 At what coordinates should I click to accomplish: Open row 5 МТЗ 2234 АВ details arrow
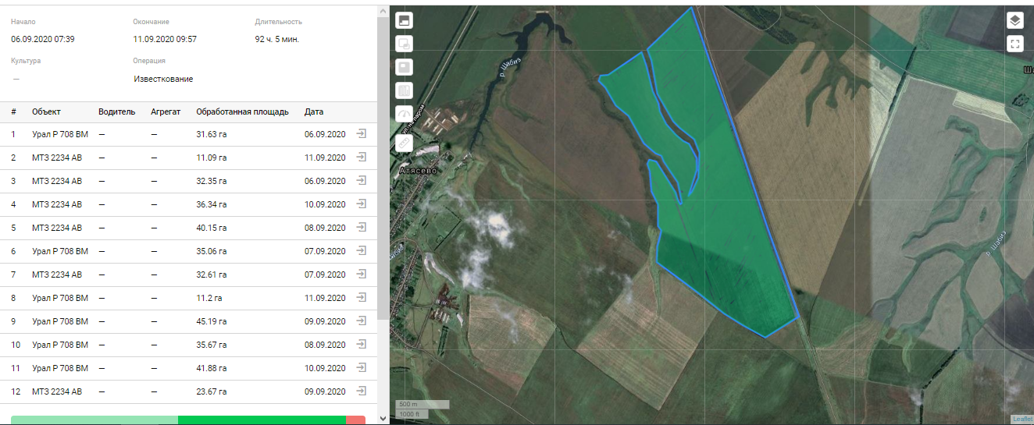[362, 228]
